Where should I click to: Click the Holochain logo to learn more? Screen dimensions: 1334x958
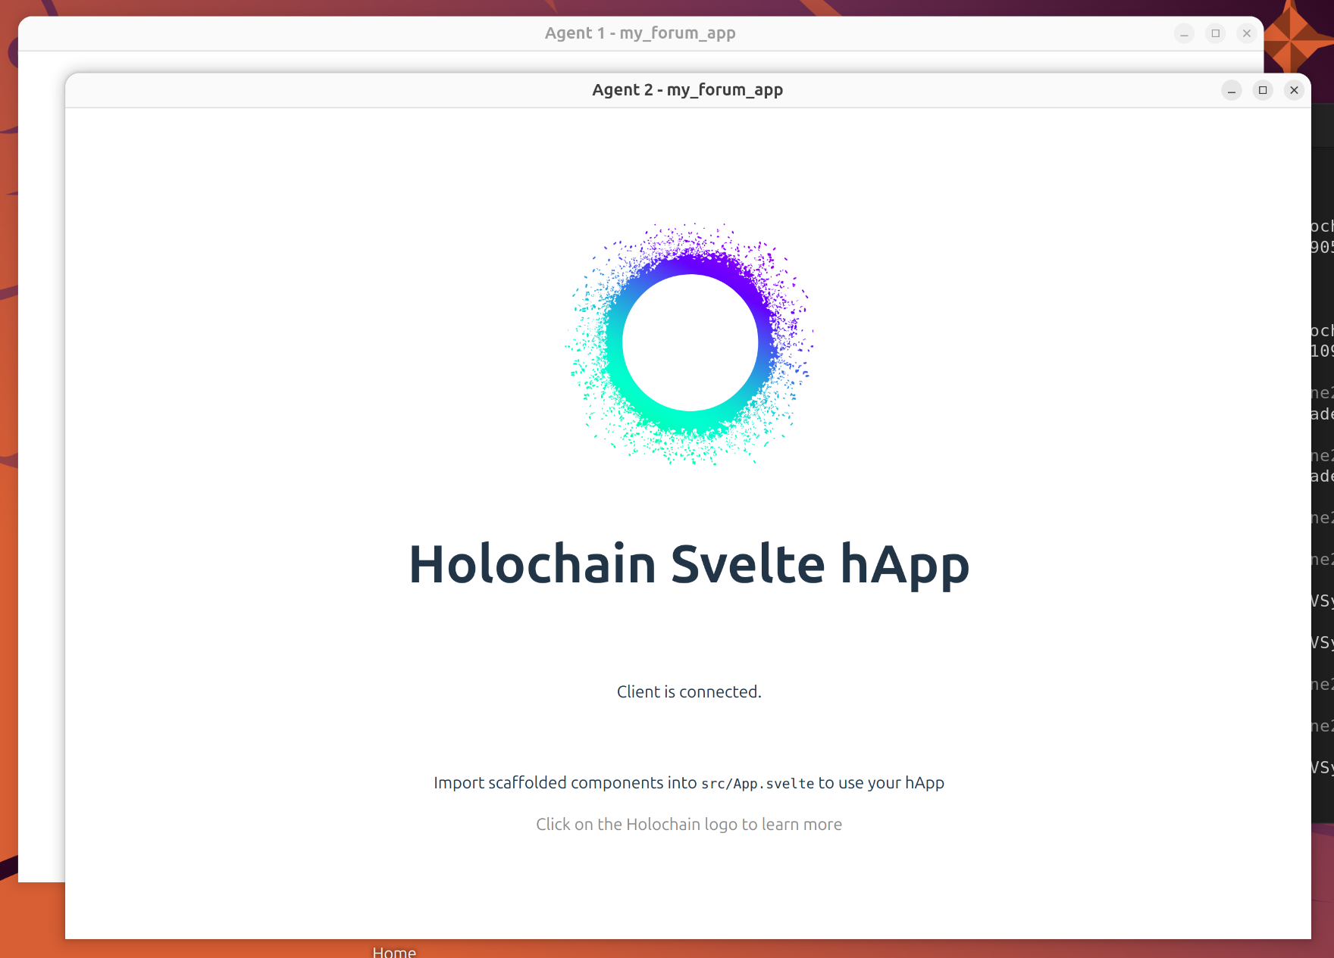coord(690,343)
